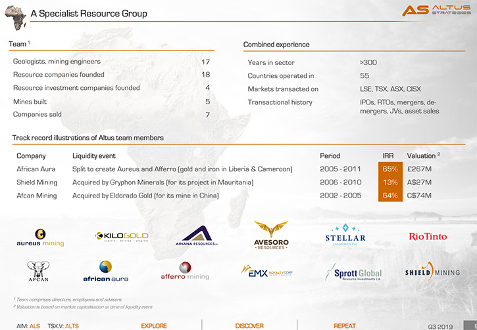This screenshot has height=330, width=477.
Task: Click the Aureus Mining logo
Action: (x=40, y=237)
